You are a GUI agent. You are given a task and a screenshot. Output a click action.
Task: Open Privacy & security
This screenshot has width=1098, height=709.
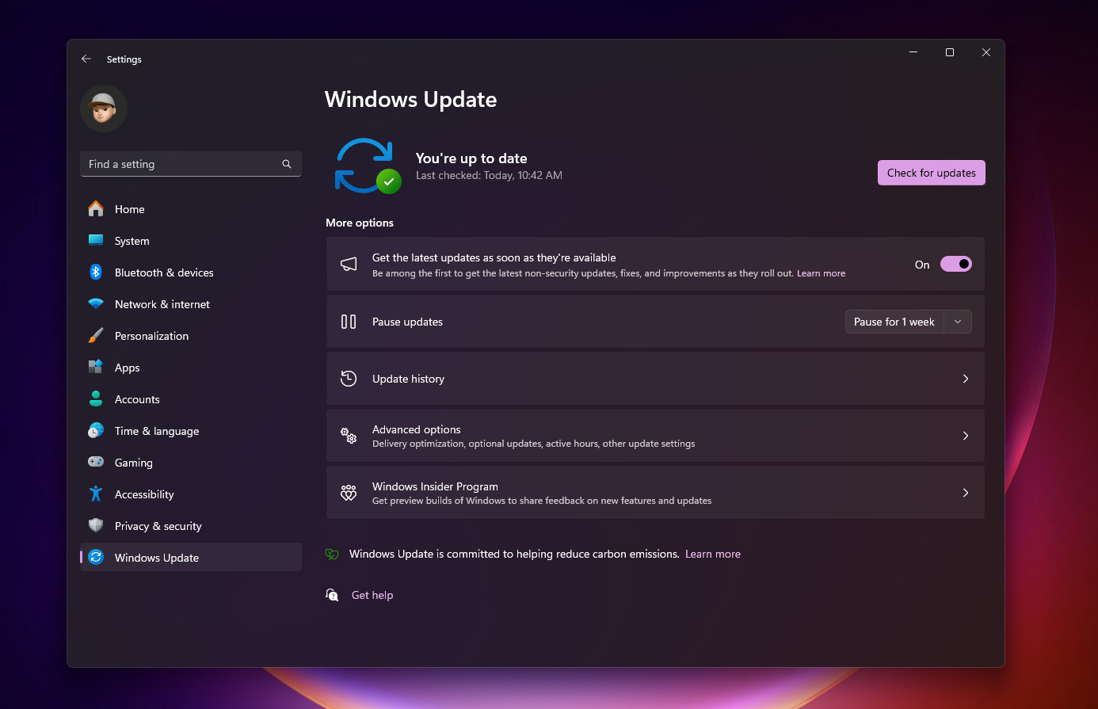pyautogui.click(x=191, y=526)
